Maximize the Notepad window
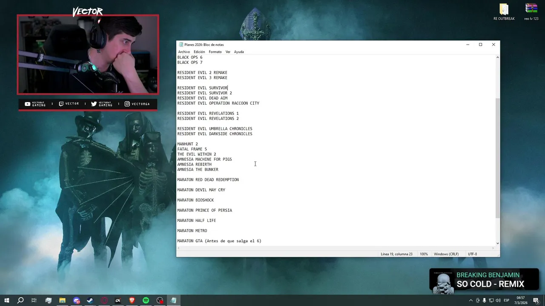 click(x=480, y=45)
